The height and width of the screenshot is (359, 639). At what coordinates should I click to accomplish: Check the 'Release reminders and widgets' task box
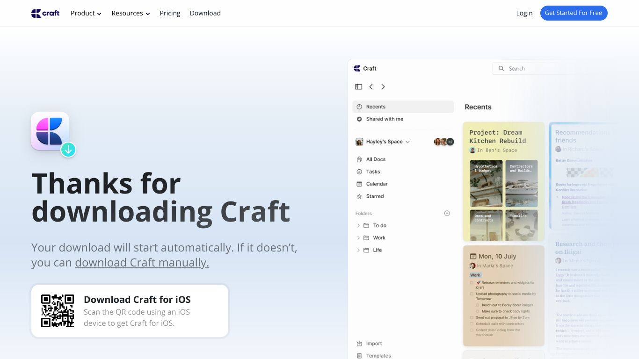coord(472,283)
